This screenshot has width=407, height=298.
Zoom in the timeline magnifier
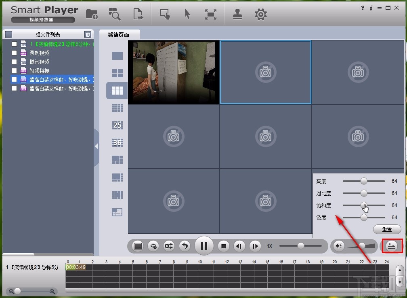(x=52, y=292)
